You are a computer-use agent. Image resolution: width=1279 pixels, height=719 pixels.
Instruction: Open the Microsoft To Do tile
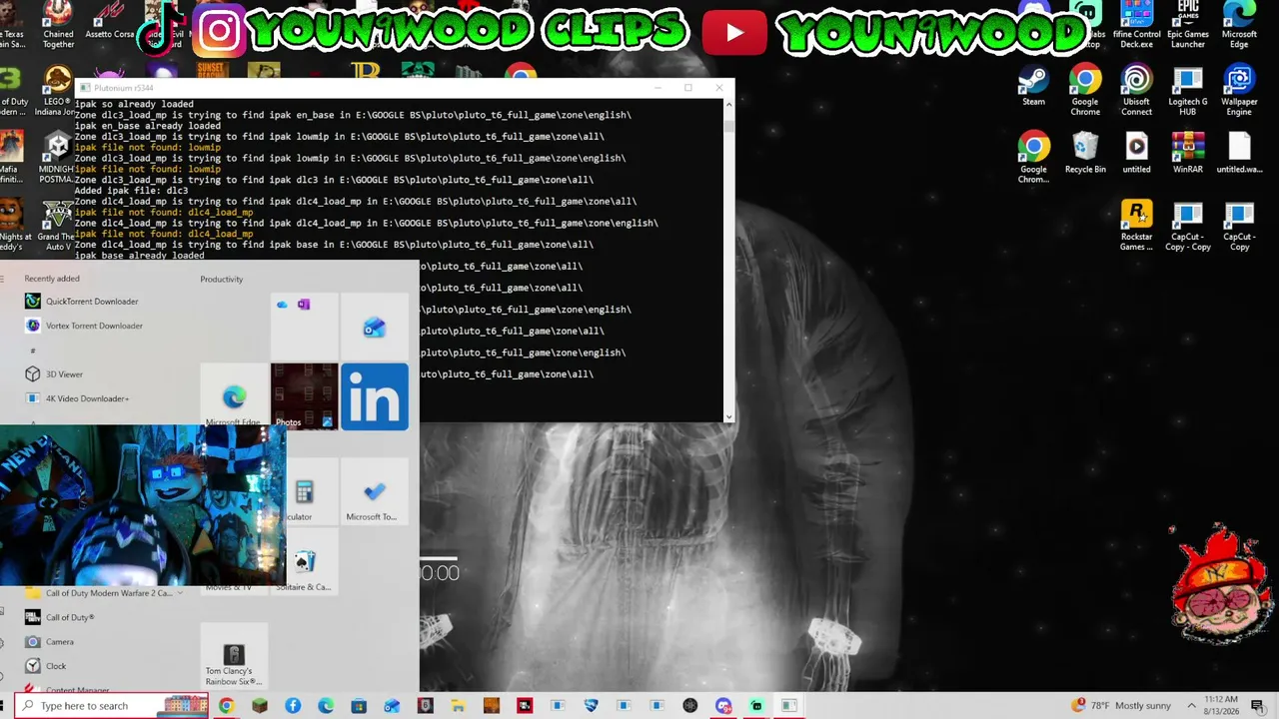click(x=375, y=492)
